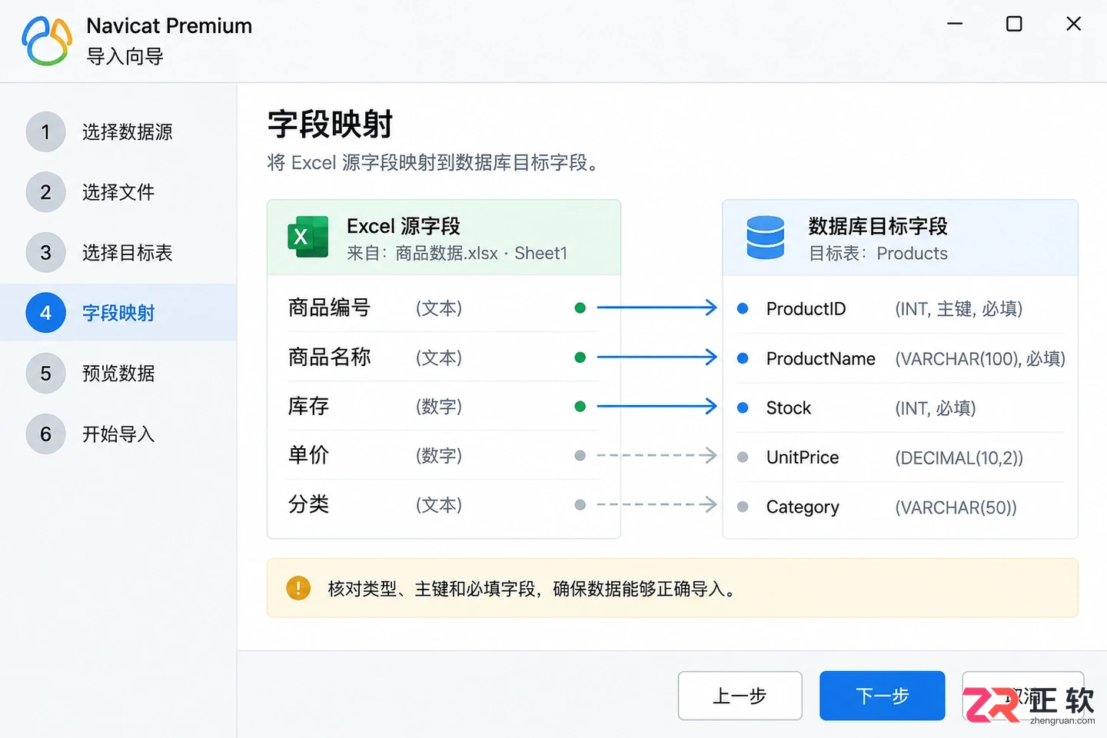The height and width of the screenshot is (738, 1107).
Task: Select source field 分类
Action: tap(308, 505)
